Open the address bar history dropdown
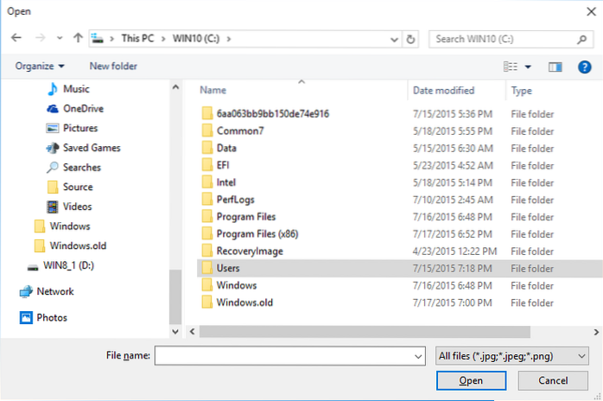Viewport: 603px width, 401px height. [394, 39]
